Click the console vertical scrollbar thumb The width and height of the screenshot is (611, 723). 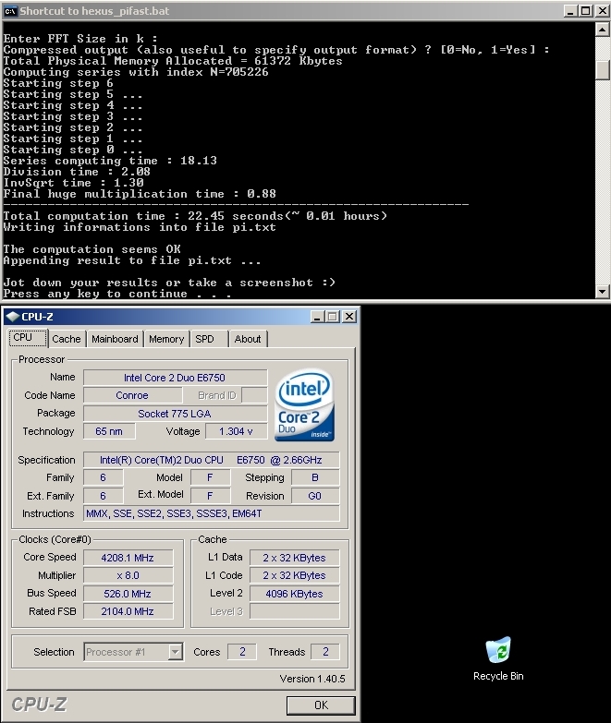click(602, 69)
